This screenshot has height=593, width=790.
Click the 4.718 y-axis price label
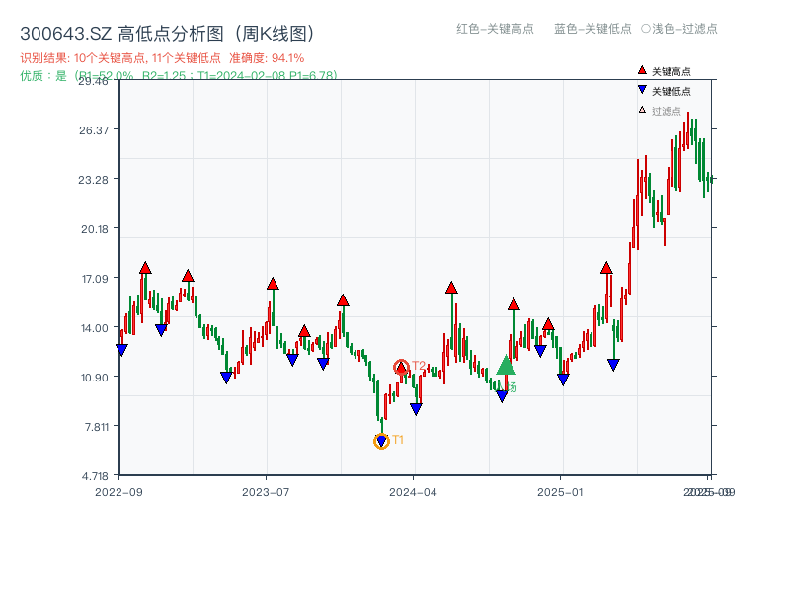95,476
